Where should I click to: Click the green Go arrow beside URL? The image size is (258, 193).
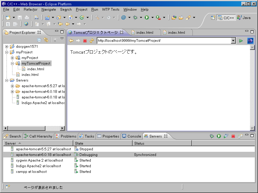pyautogui.click(x=241, y=41)
